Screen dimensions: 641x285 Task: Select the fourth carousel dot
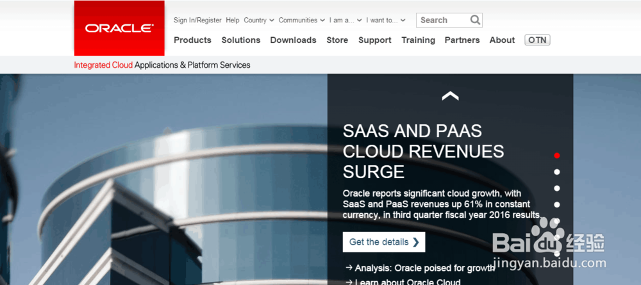point(557,204)
